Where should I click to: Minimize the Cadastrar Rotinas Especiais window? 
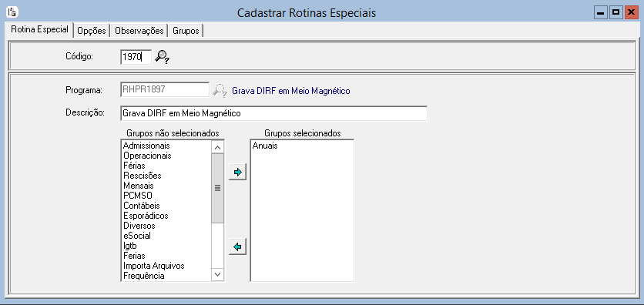[601, 13]
